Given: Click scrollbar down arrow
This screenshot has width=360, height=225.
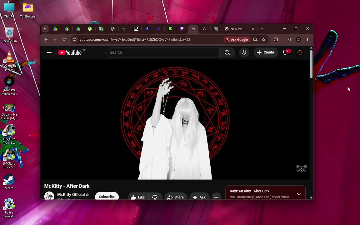Looking at the screenshot, I should point(311,197).
